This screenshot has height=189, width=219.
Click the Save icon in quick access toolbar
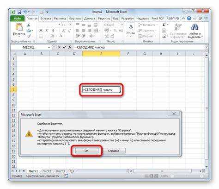point(19,12)
